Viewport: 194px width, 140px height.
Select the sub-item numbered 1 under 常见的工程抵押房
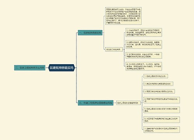click(144, 32)
